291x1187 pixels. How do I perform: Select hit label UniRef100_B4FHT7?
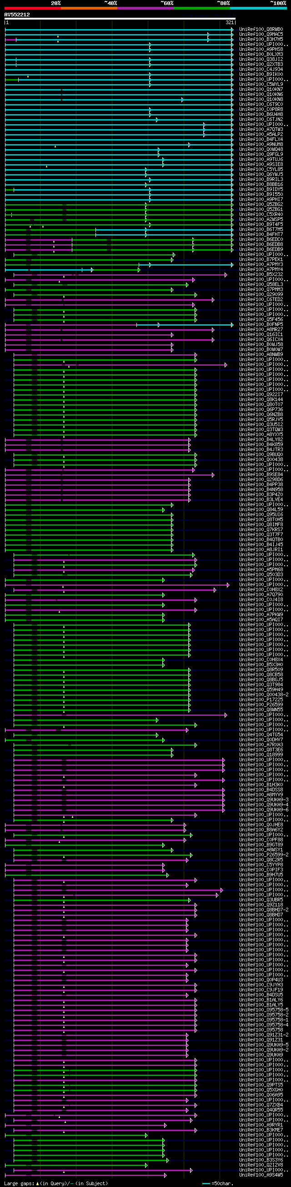coord(261,235)
